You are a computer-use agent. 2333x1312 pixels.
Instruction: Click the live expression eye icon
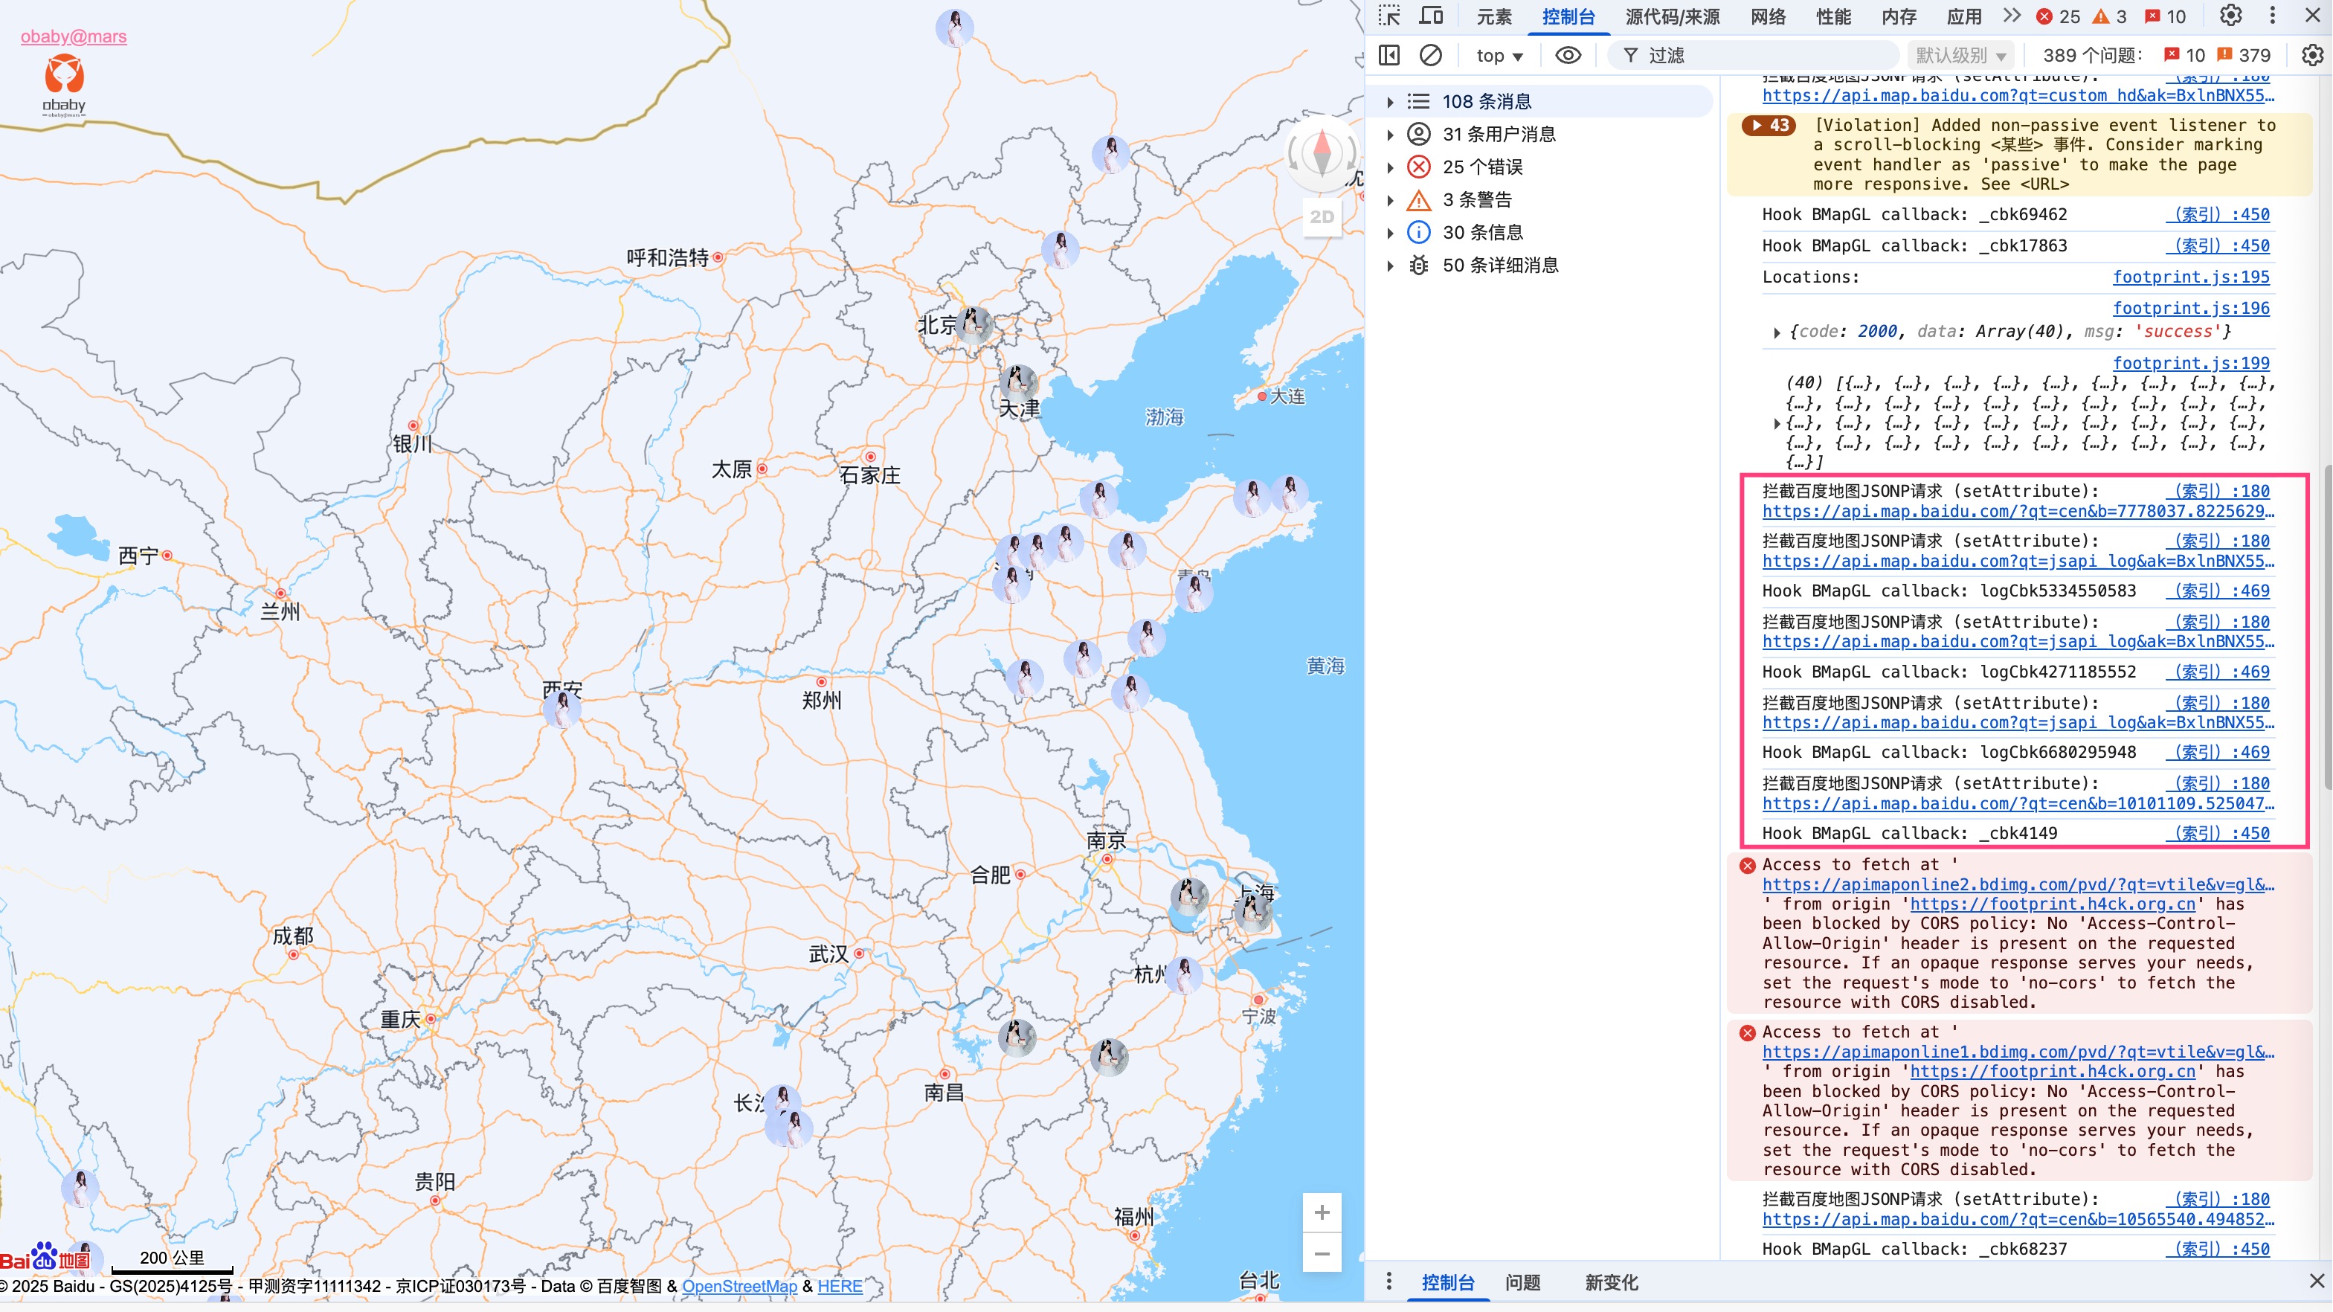click(x=1568, y=55)
